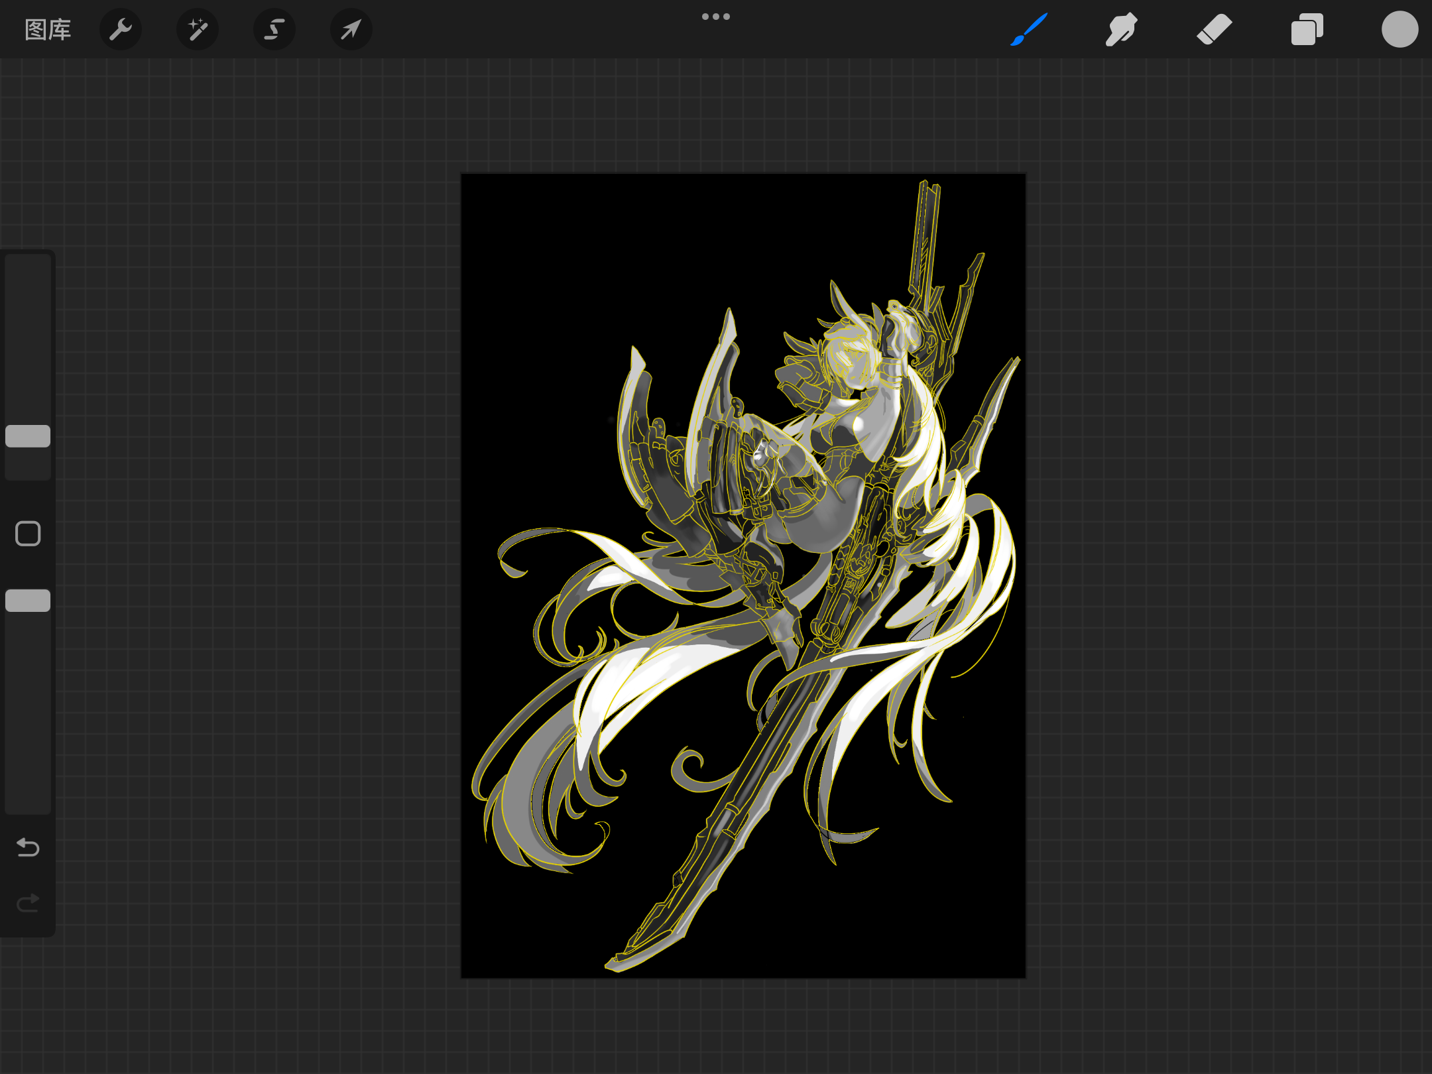Open the Layers panel
Viewport: 1432px width, 1074px height.
[1307, 30]
